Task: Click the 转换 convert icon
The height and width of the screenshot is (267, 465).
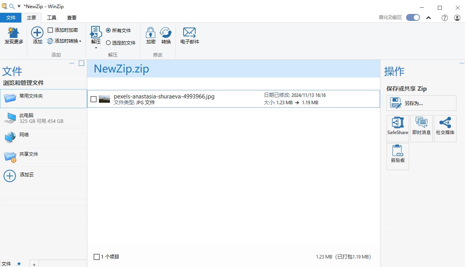Action: pyautogui.click(x=166, y=32)
